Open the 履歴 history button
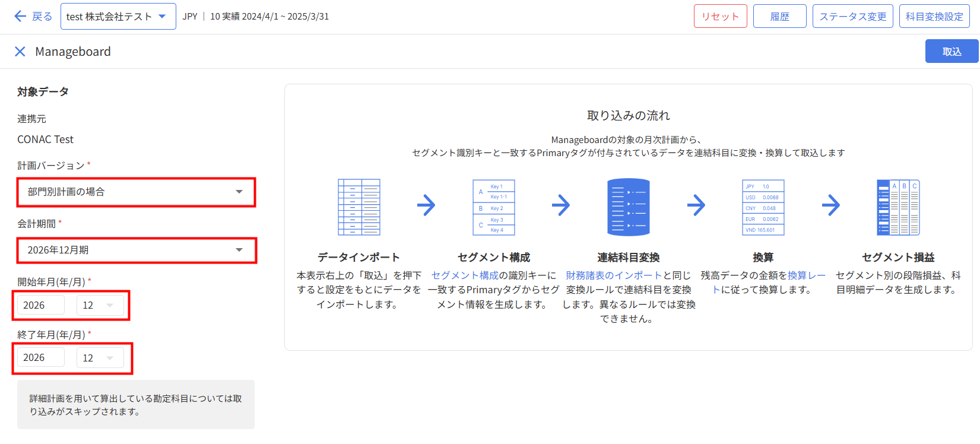The height and width of the screenshot is (444, 980). pos(779,17)
